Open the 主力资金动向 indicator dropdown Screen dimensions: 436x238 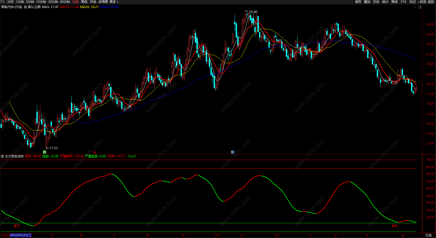click(2, 156)
